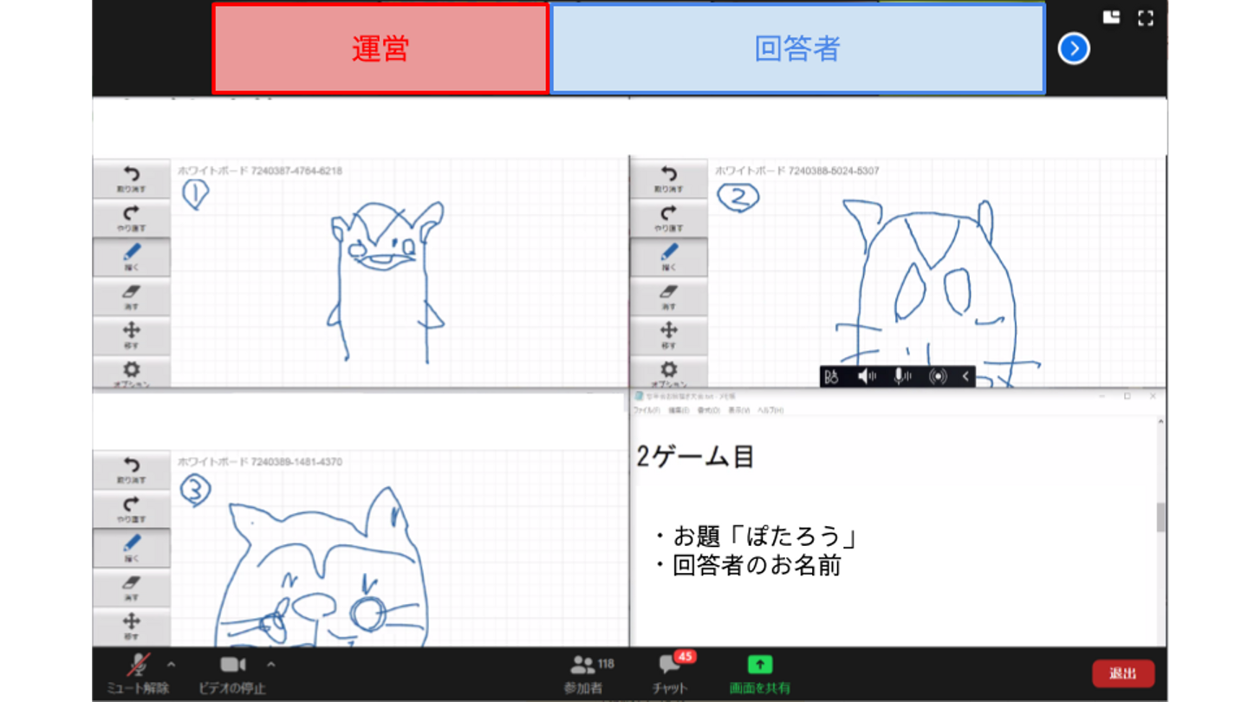
Task: Click the broadcast signal icon in the floating toolbar
Action: point(938,376)
